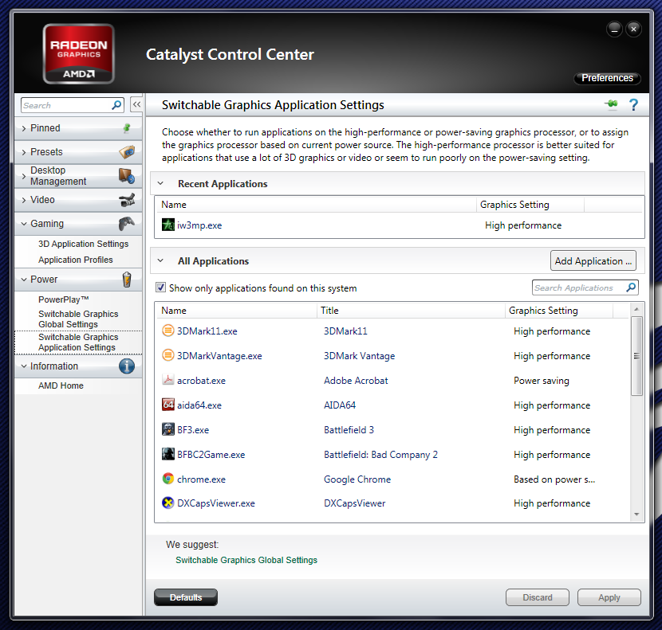
Task: Collapse the Recent Applications panel
Action: point(160,183)
